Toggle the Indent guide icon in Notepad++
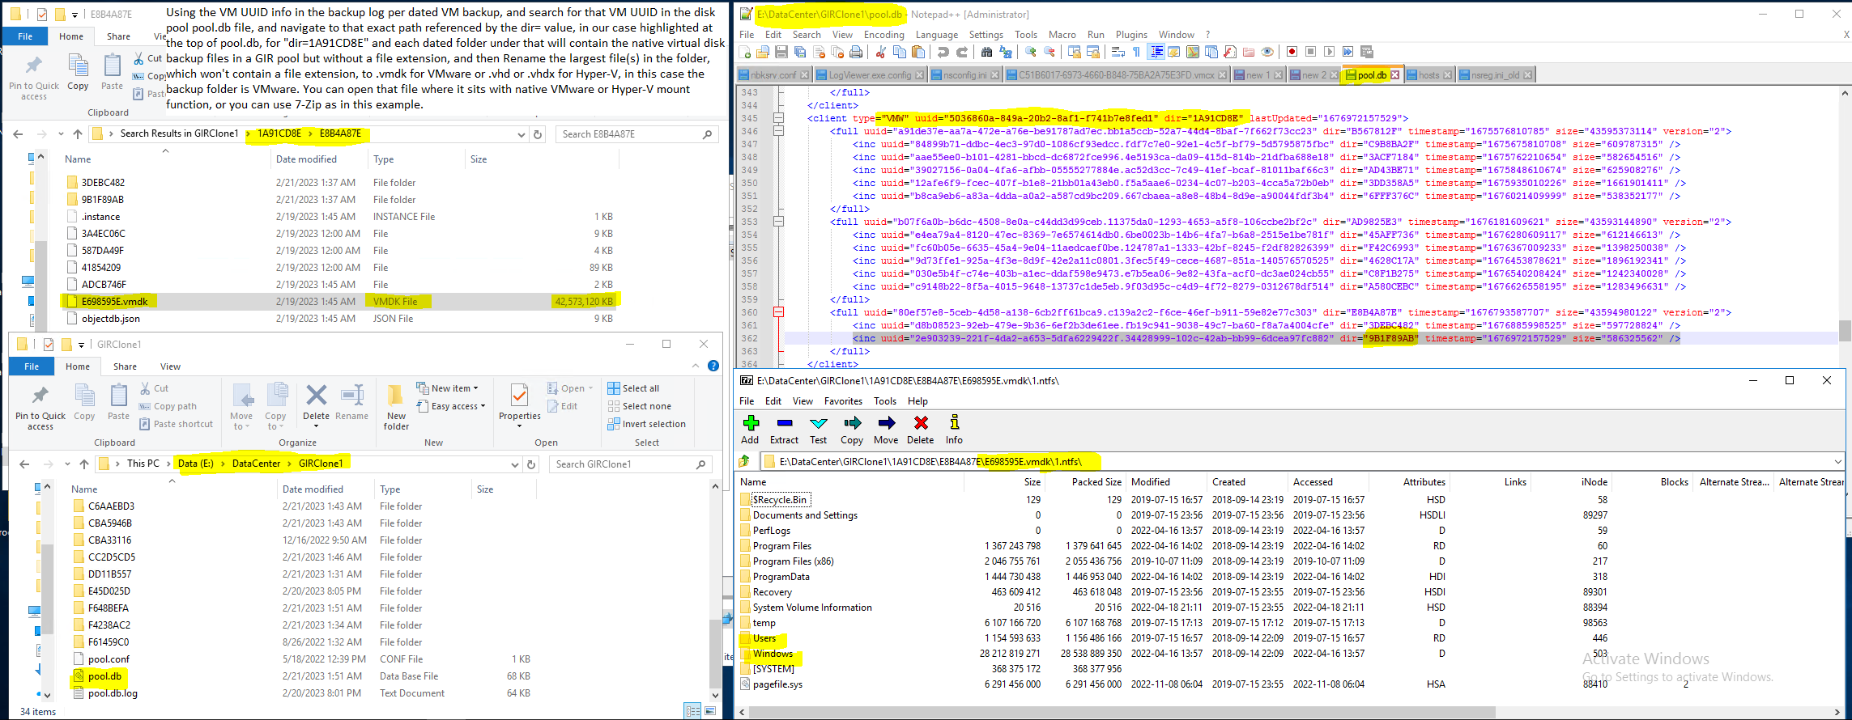The image size is (1852, 720). pyautogui.click(x=1156, y=52)
